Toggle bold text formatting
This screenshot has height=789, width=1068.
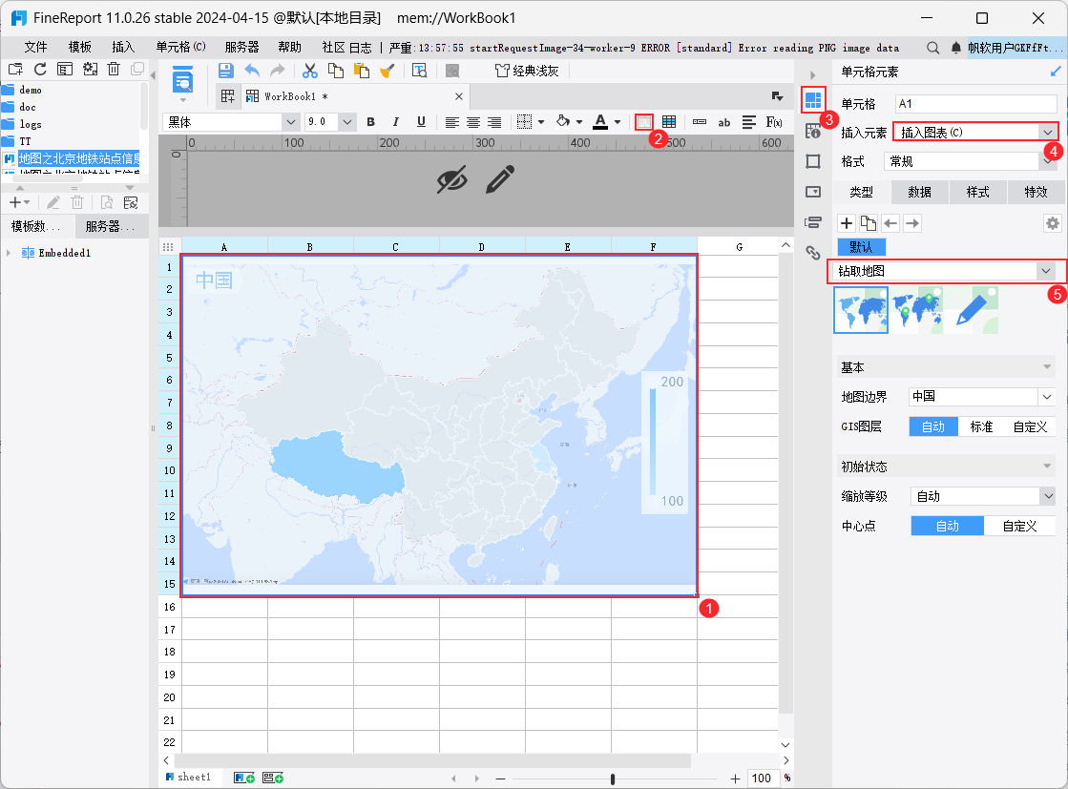pos(370,121)
